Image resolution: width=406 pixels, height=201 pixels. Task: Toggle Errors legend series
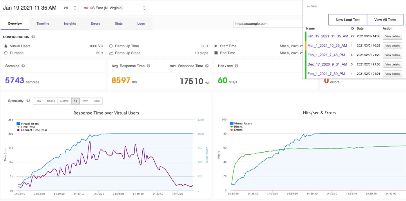tap(236, 130)
